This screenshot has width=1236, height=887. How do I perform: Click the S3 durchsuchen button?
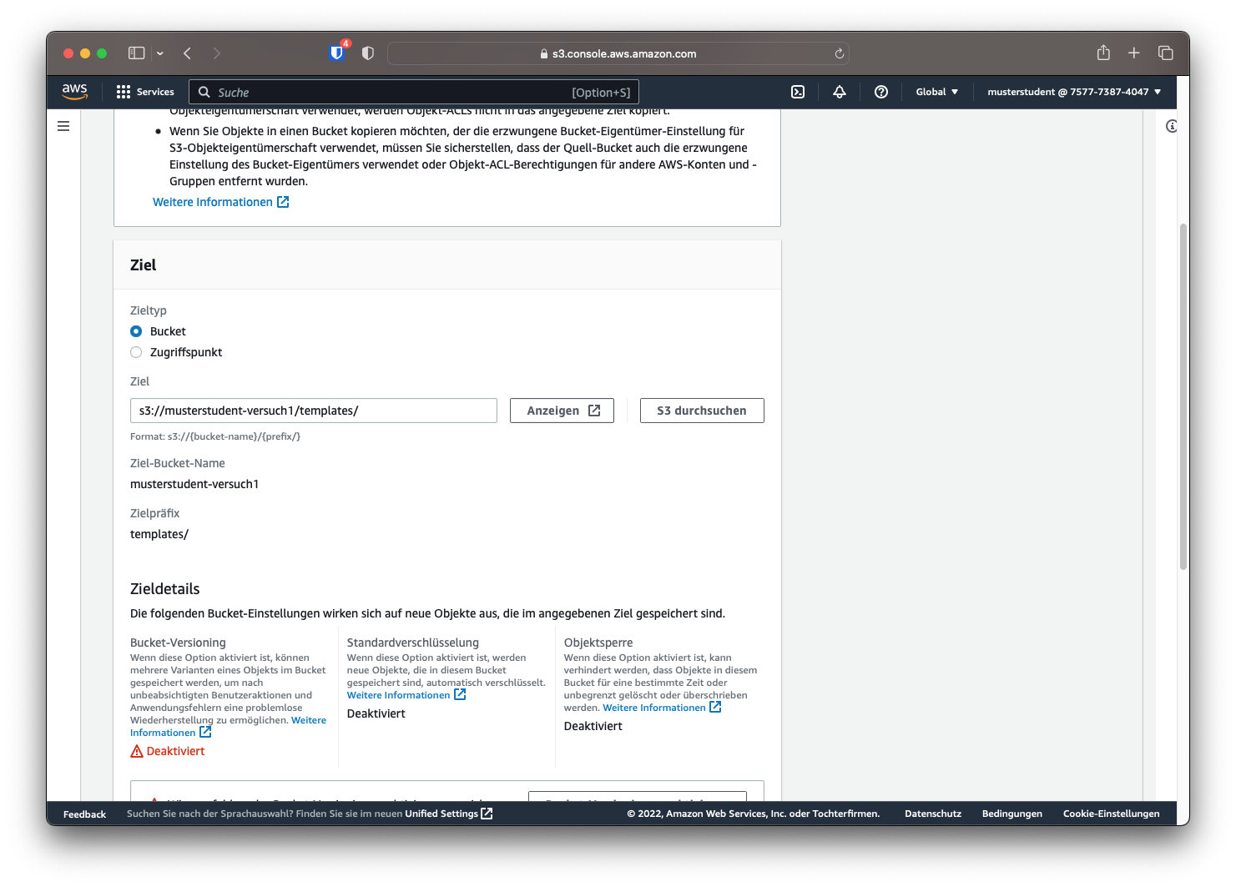click(x=702, y=411)
